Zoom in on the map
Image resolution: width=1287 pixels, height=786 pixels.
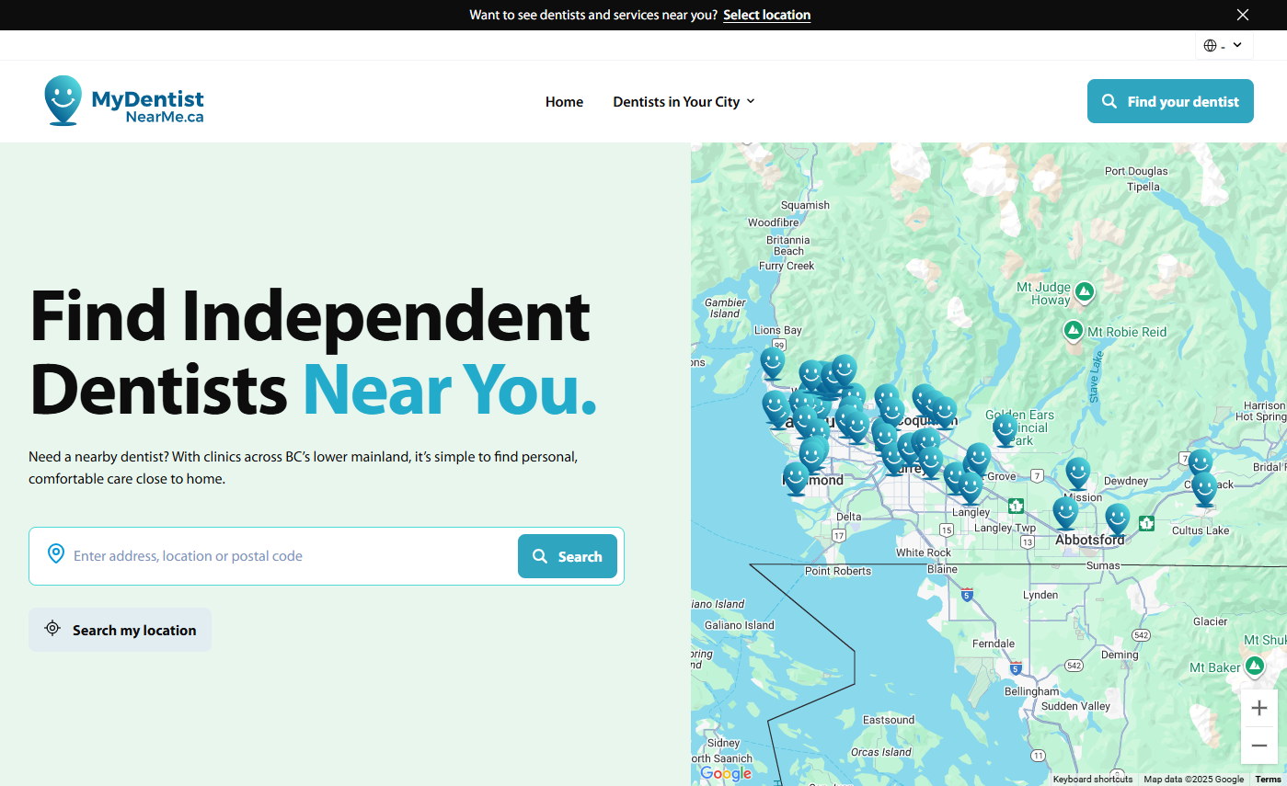tap(1259, 708)
